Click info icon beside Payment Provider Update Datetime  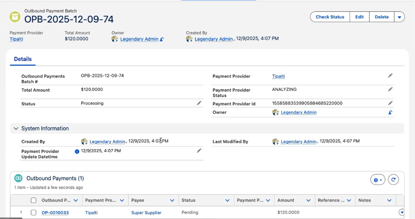click(x=77, y=151)
